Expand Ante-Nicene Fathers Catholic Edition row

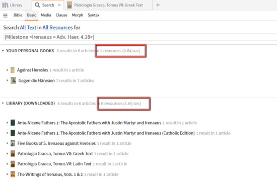click(x=7, y=133)
